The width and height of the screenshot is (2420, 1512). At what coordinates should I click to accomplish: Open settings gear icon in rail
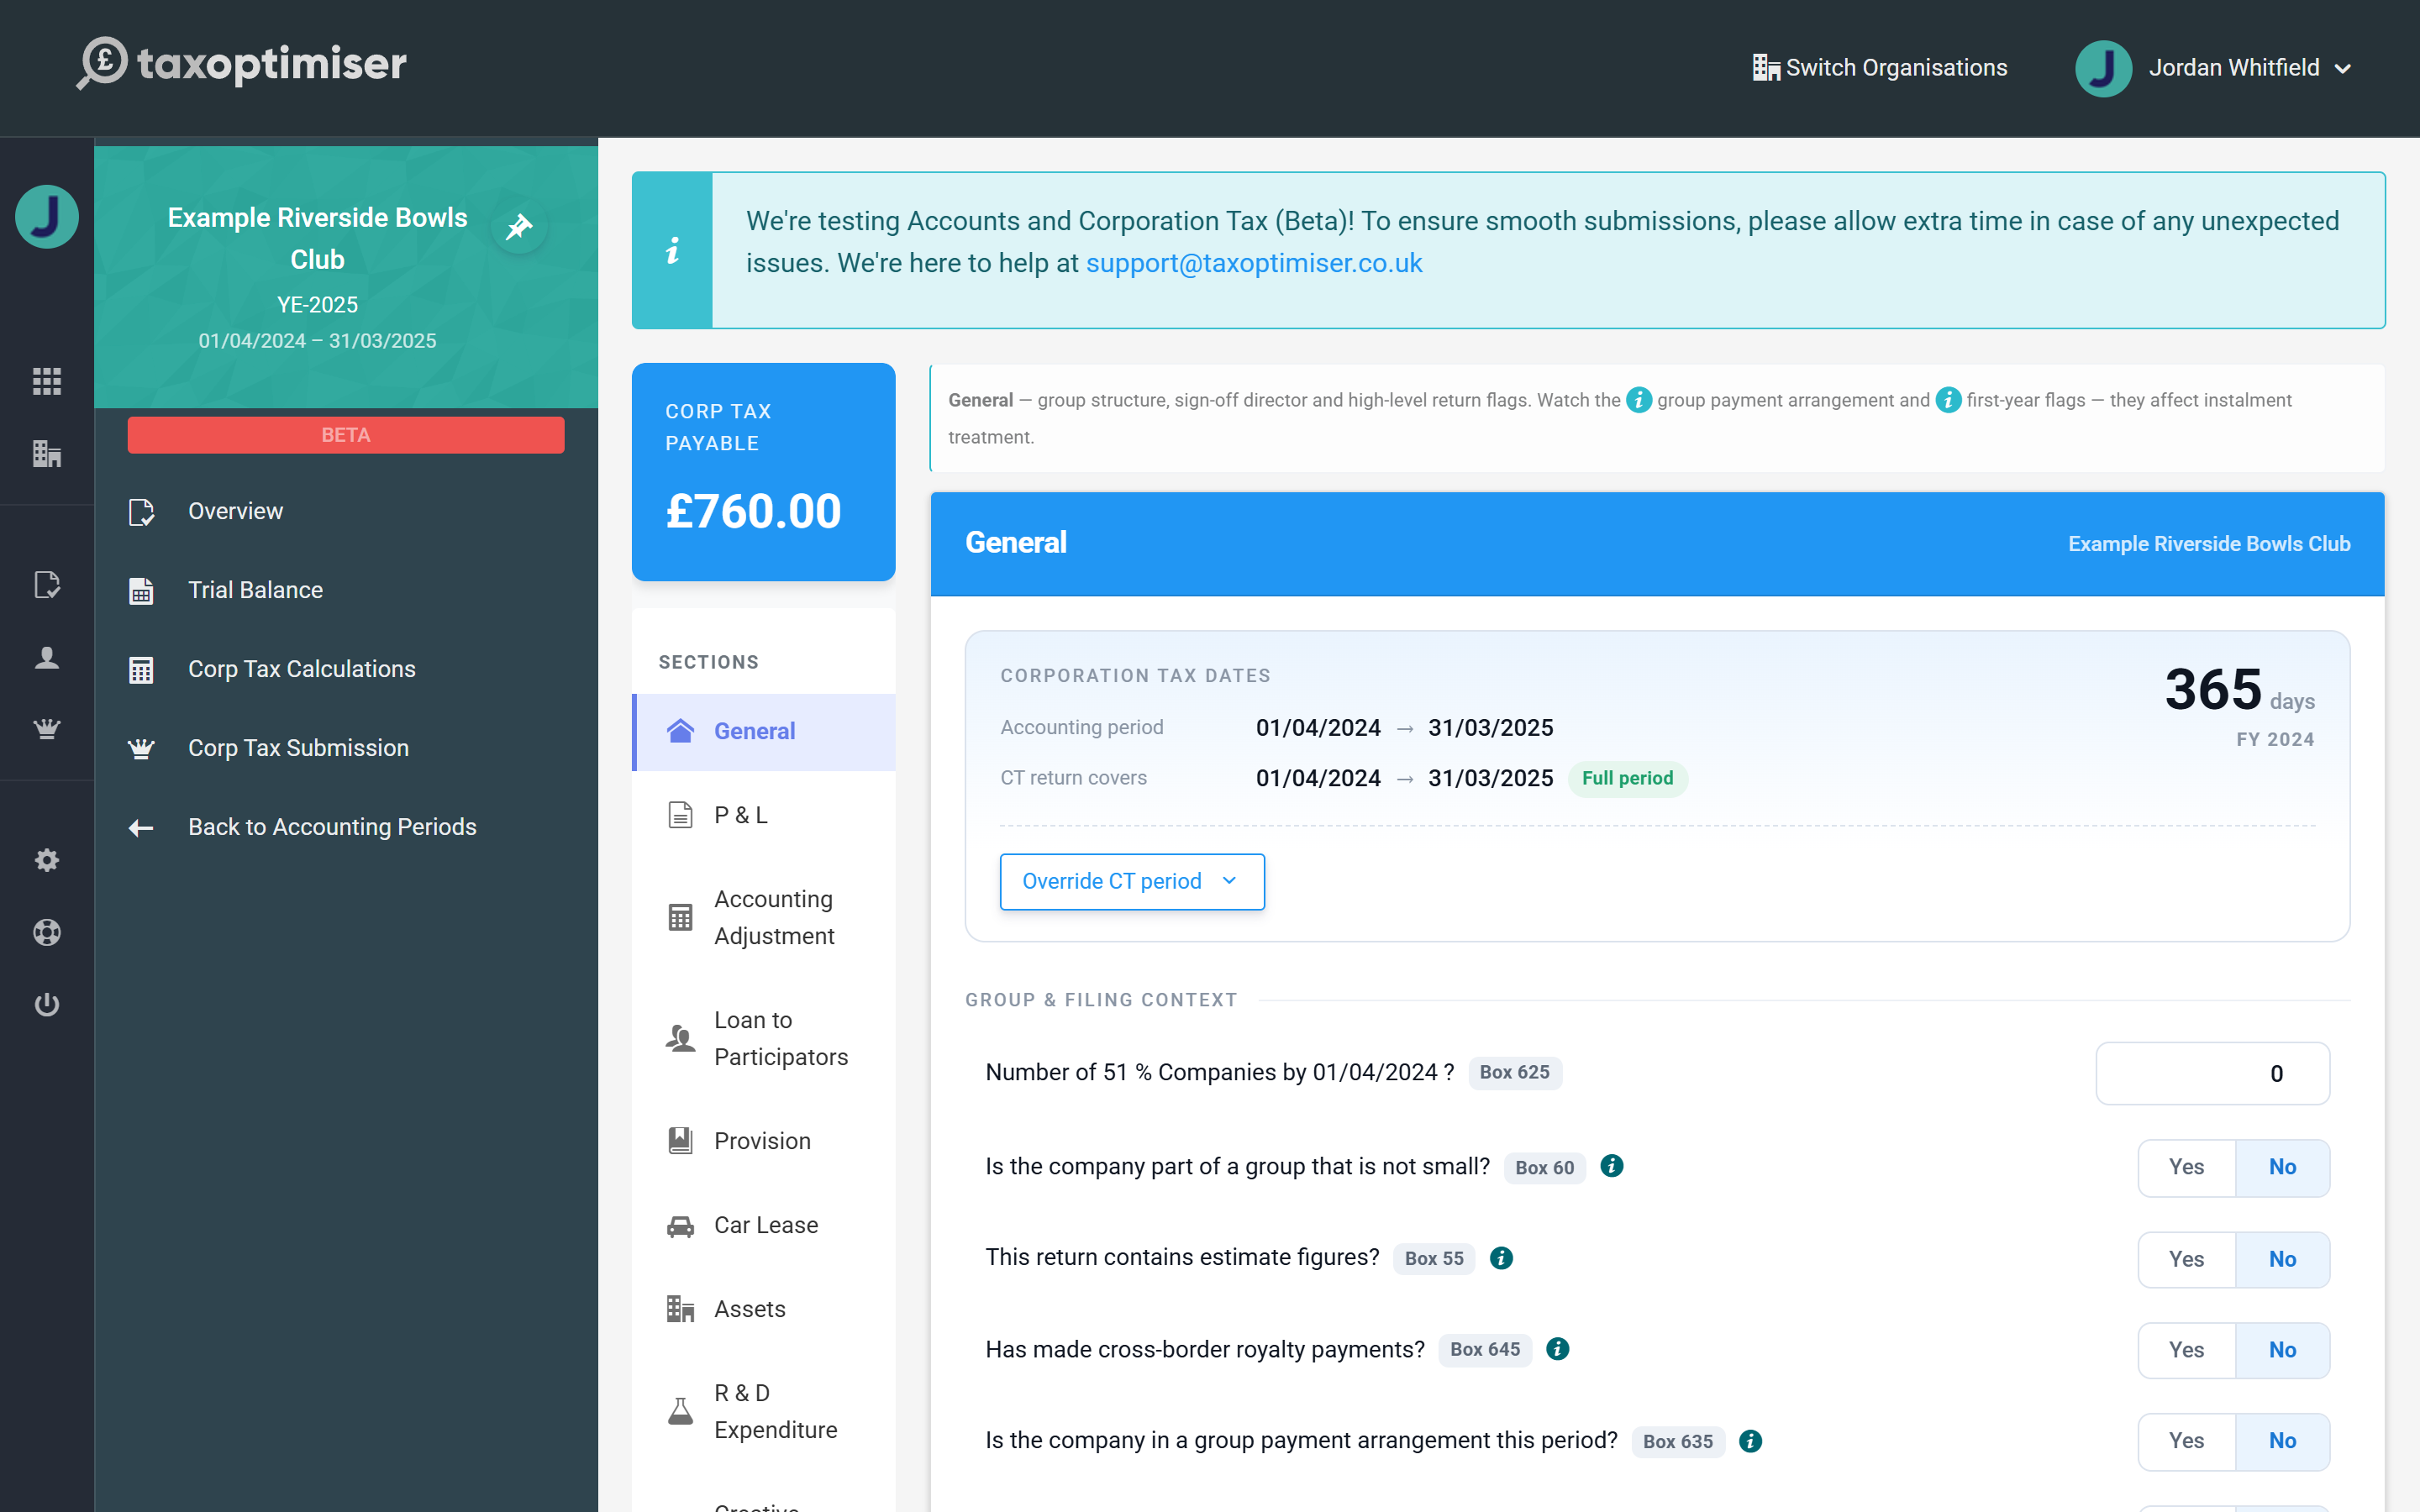[x=47, y=860]
